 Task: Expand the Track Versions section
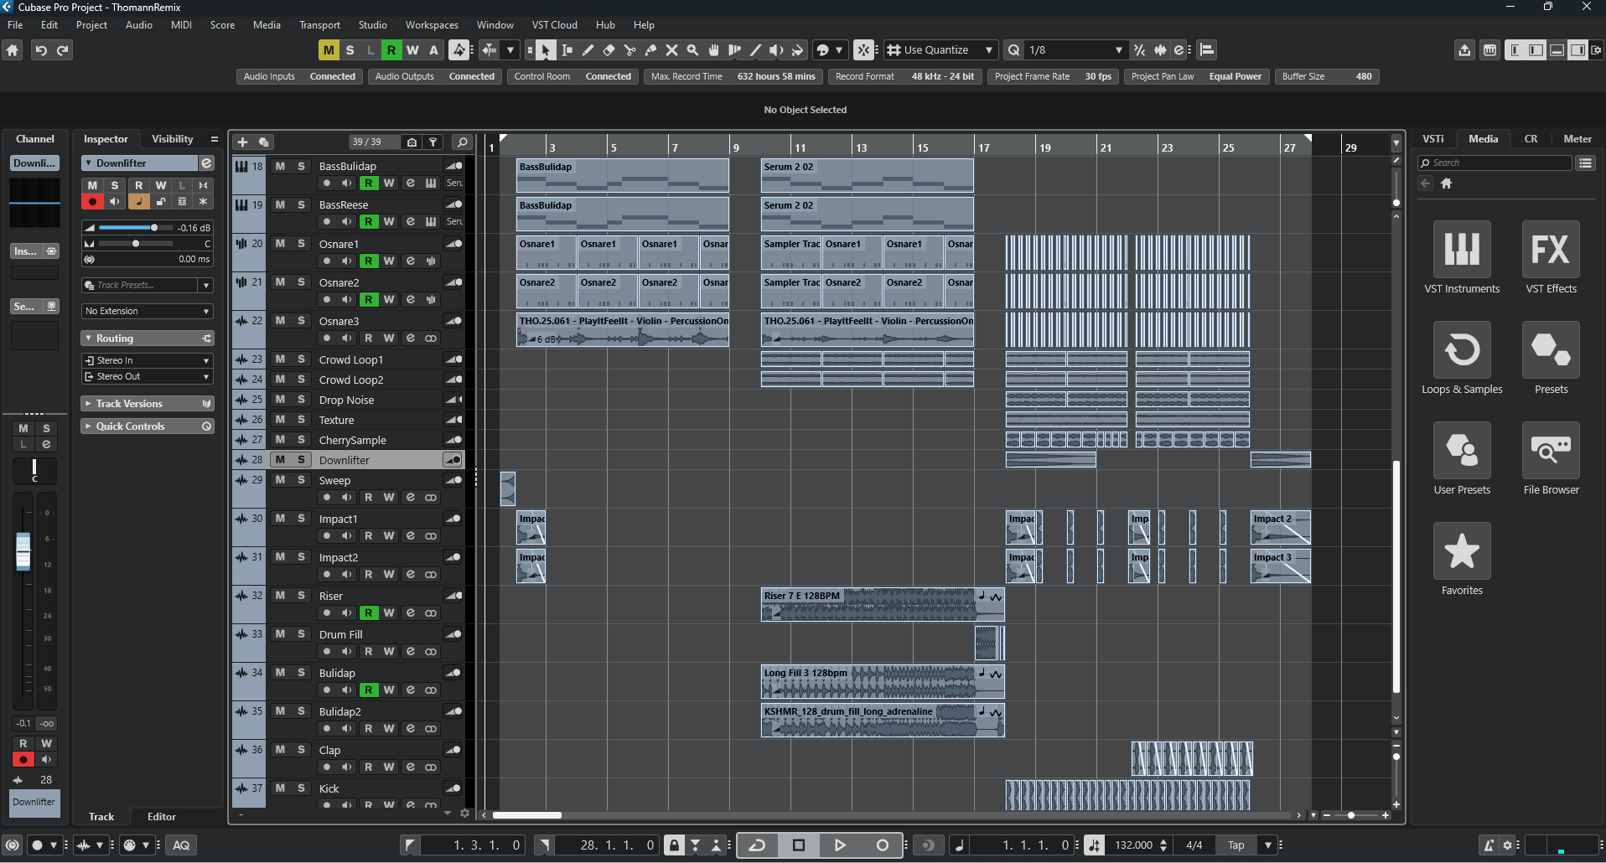[129, 404]
